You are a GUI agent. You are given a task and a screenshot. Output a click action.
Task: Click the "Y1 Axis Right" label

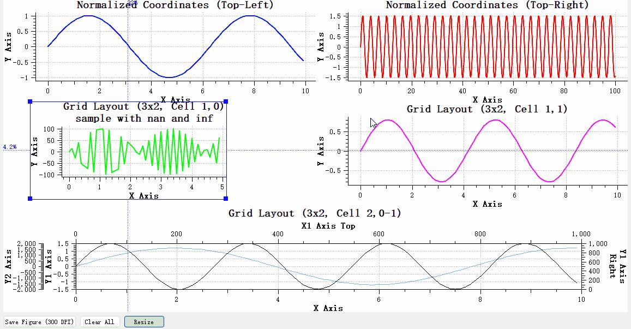coord(617,266)
